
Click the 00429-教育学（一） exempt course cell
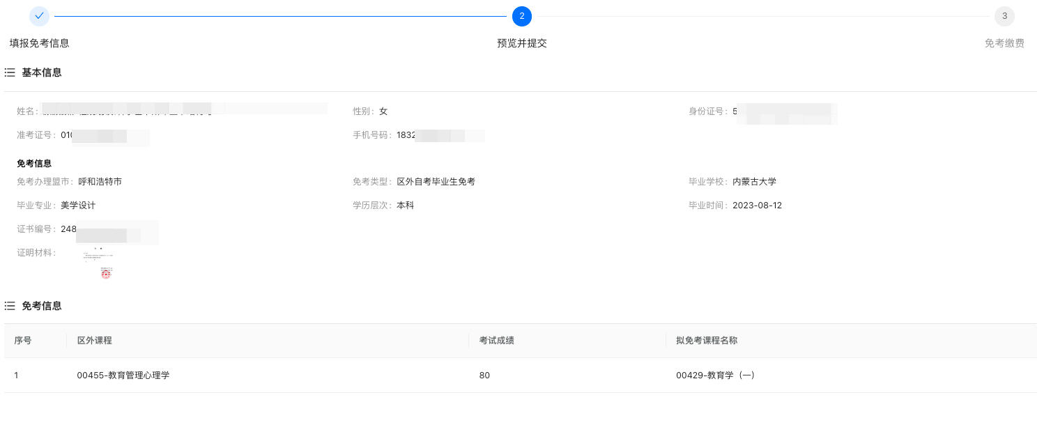pyautogui.click(x=715, y=376)
